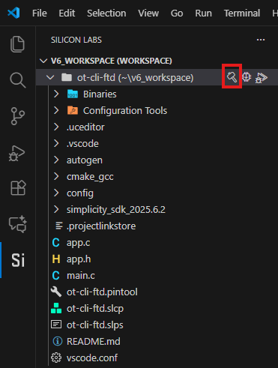Click the ot-cli-ftd project folder icon
Screen dimensions: 278x368
point(67,77)
